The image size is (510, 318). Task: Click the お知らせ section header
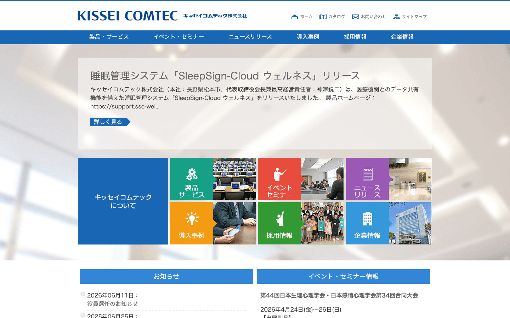click(166, 276)
